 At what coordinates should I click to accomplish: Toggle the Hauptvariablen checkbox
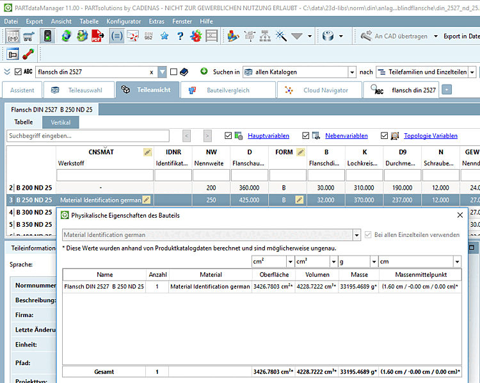pyautogui.click(x=228, y=136)
